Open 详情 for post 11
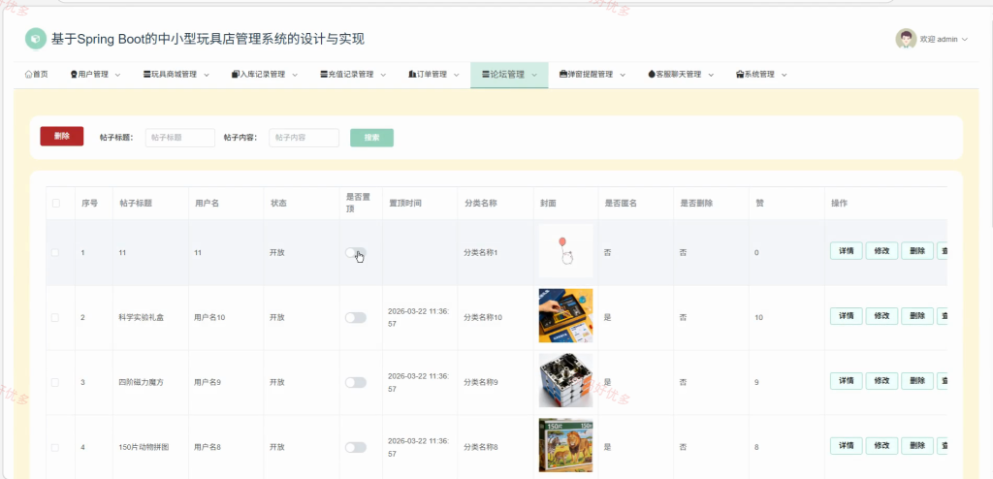 click(846, 251)
